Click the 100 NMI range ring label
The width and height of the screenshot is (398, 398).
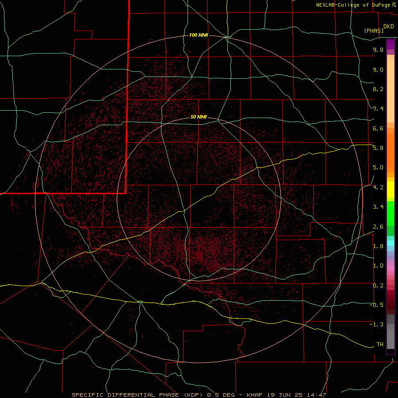199,35
